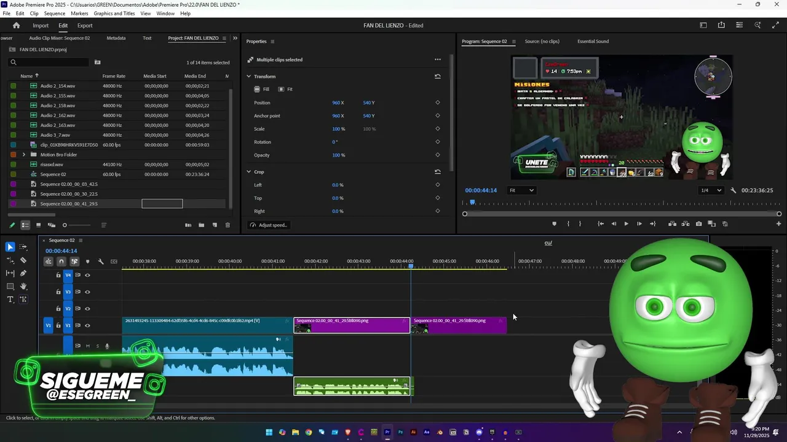The image size is (787, 442).
Task: Click Go to In point button
Action: click(601, 224)
